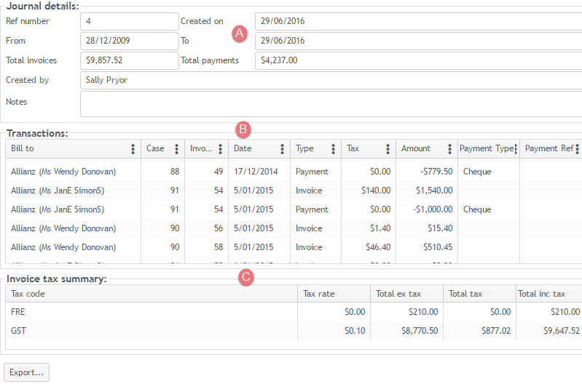Focus the Created on date field
Image resolution: width=582 pixels, height=384 pixels.
pyautogui.click(x=418, y=22)
